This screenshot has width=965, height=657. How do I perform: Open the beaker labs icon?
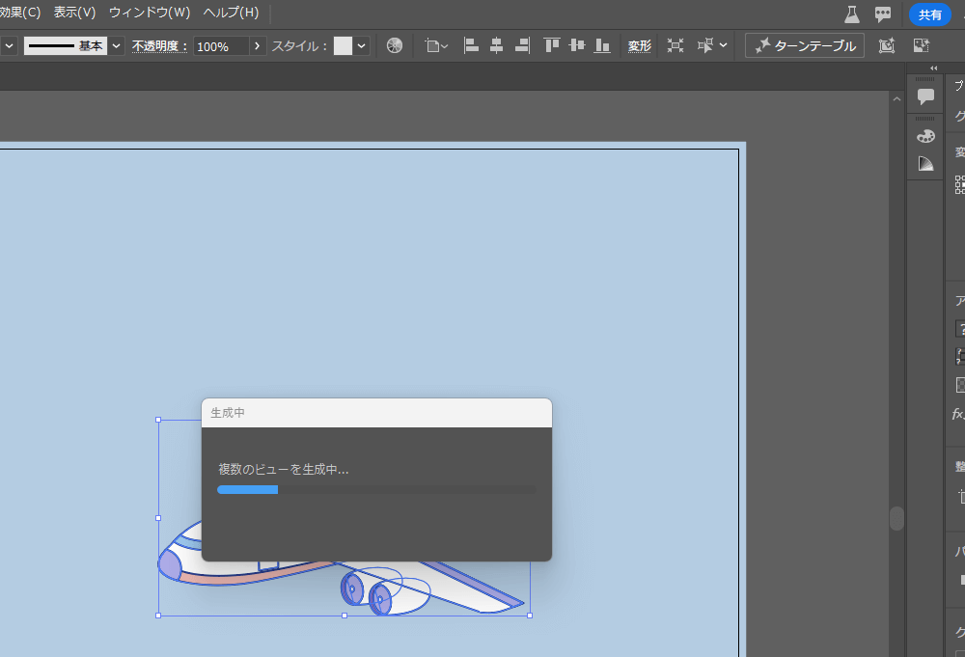[851, 14]
